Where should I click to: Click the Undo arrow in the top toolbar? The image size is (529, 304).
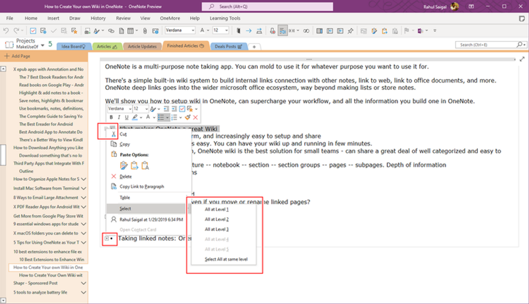[x=6, y=31]
